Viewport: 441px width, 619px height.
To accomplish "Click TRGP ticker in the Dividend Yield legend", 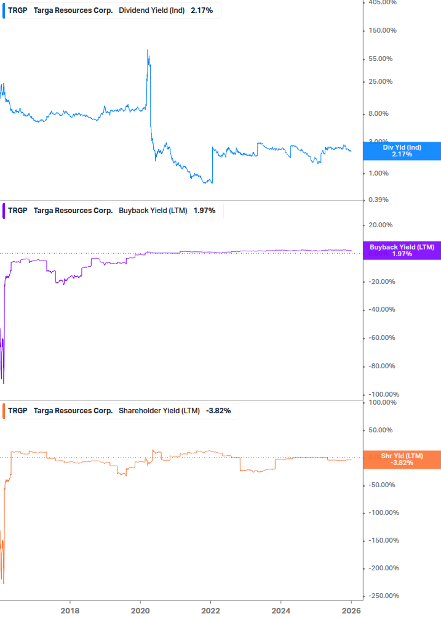I will click(18, 10).
